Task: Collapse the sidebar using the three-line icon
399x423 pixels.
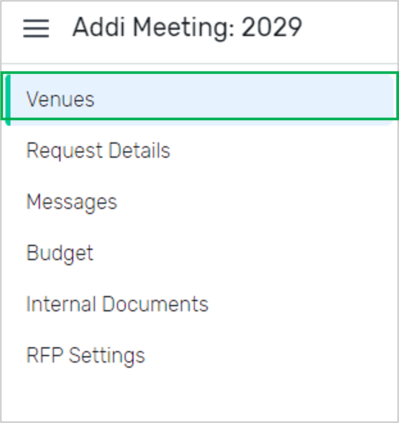Action: tap(36, 28)
